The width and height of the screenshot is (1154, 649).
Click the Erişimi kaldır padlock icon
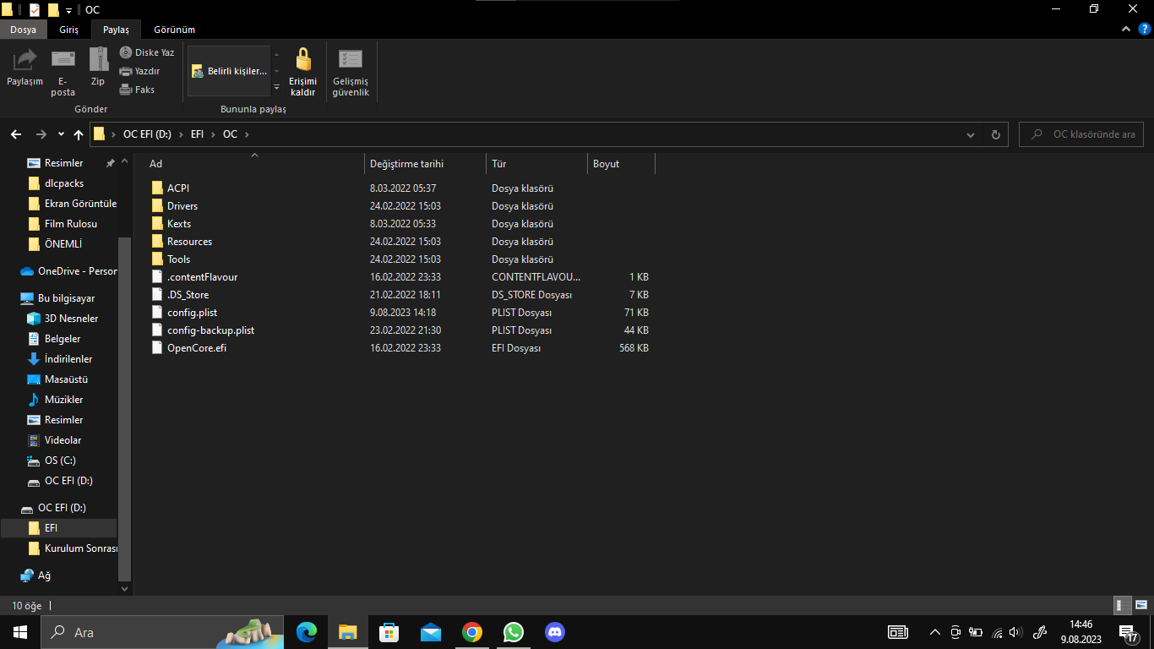click(x=302, y=60)
